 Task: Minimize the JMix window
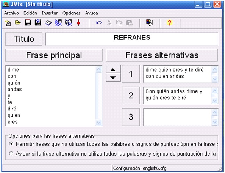(198, 4)
